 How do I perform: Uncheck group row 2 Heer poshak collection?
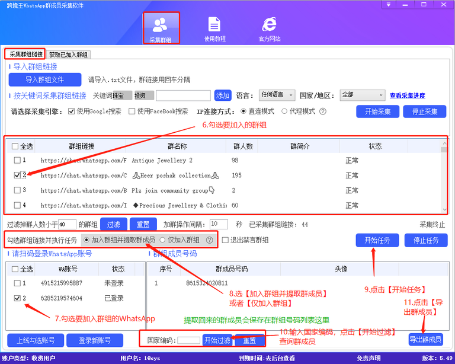[x=17, y=175]
